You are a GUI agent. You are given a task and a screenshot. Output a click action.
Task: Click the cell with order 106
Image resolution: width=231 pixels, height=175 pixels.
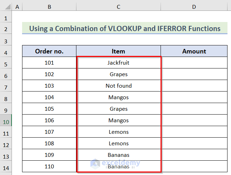(49, 121)
